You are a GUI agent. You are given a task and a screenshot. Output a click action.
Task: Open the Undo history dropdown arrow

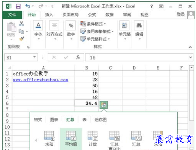coord(33,6)
